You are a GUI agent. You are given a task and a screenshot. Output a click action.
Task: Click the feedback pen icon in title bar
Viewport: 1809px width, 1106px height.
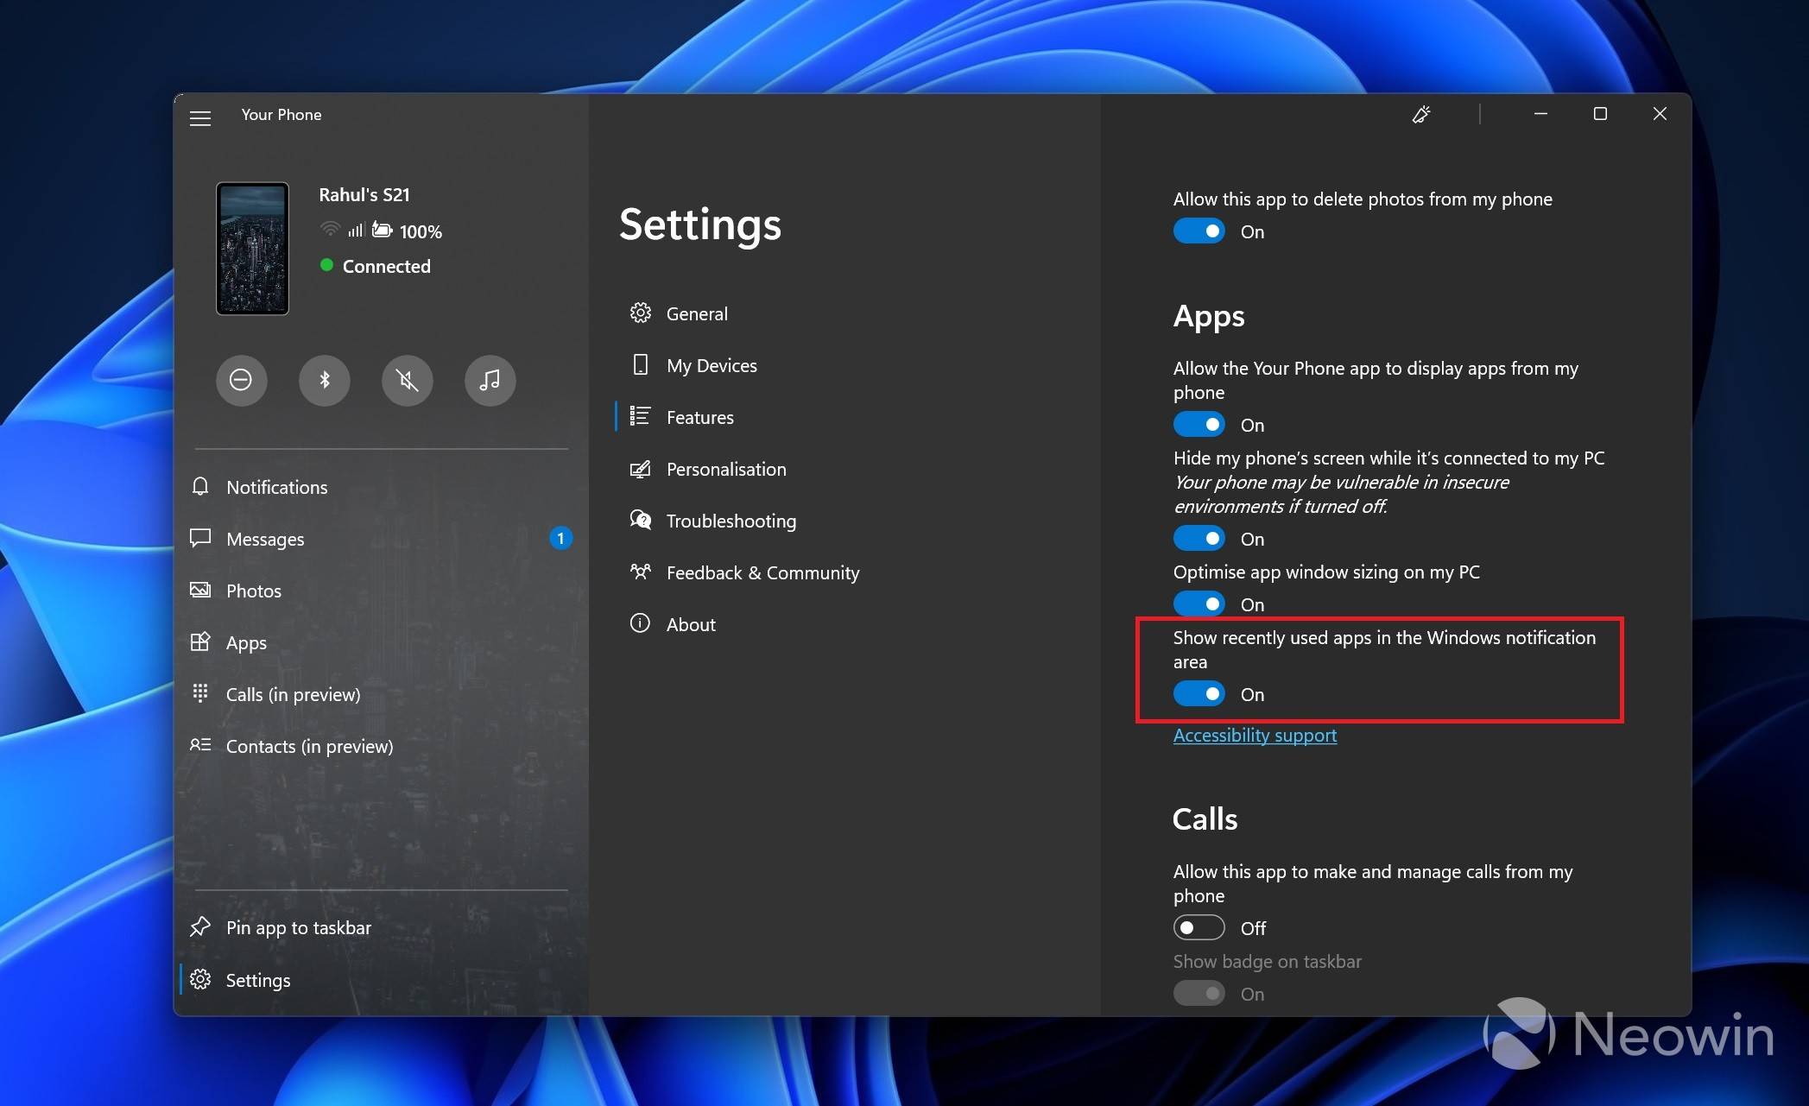[x=1421, y=114]
